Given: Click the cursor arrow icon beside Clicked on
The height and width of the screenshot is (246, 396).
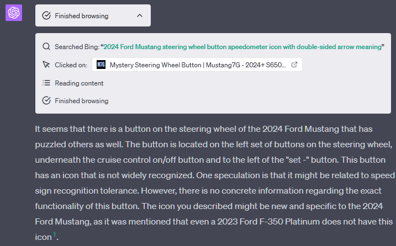Looking at the screenshot, I should [46, 65].
